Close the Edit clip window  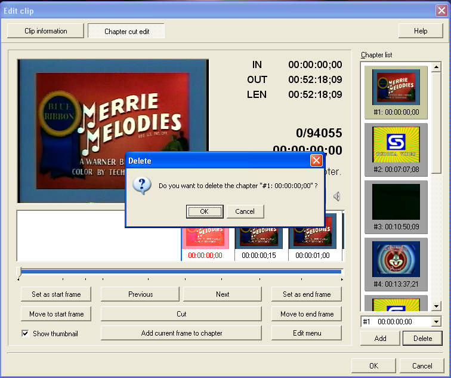pyautogui.click(x=441, y=11)
